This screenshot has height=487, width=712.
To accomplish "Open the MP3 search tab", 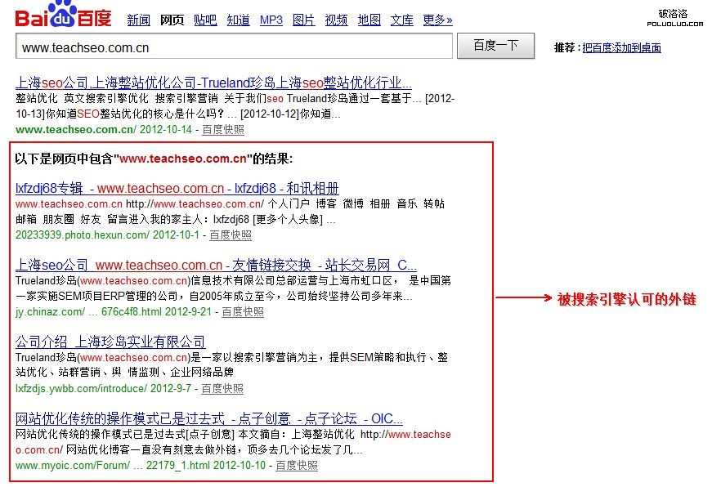I will pyautogui.click(x=271, y=20).
